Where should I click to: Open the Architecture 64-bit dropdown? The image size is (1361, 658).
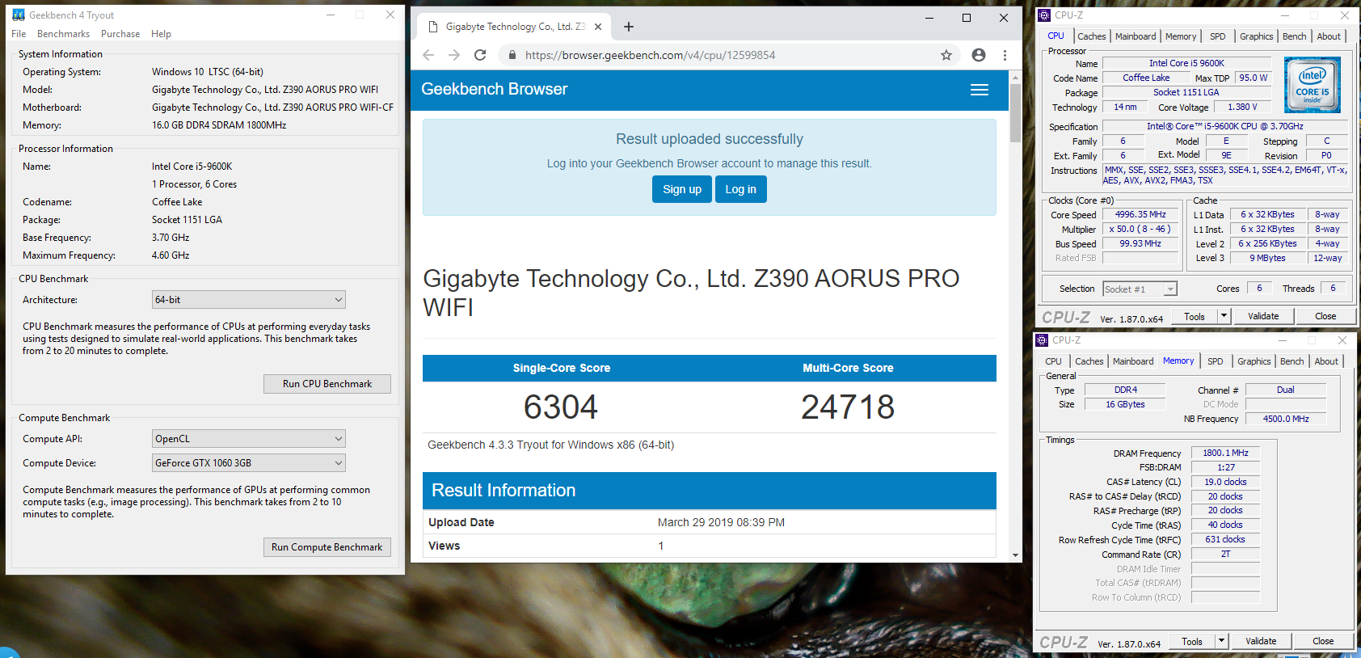click(249, 300)
